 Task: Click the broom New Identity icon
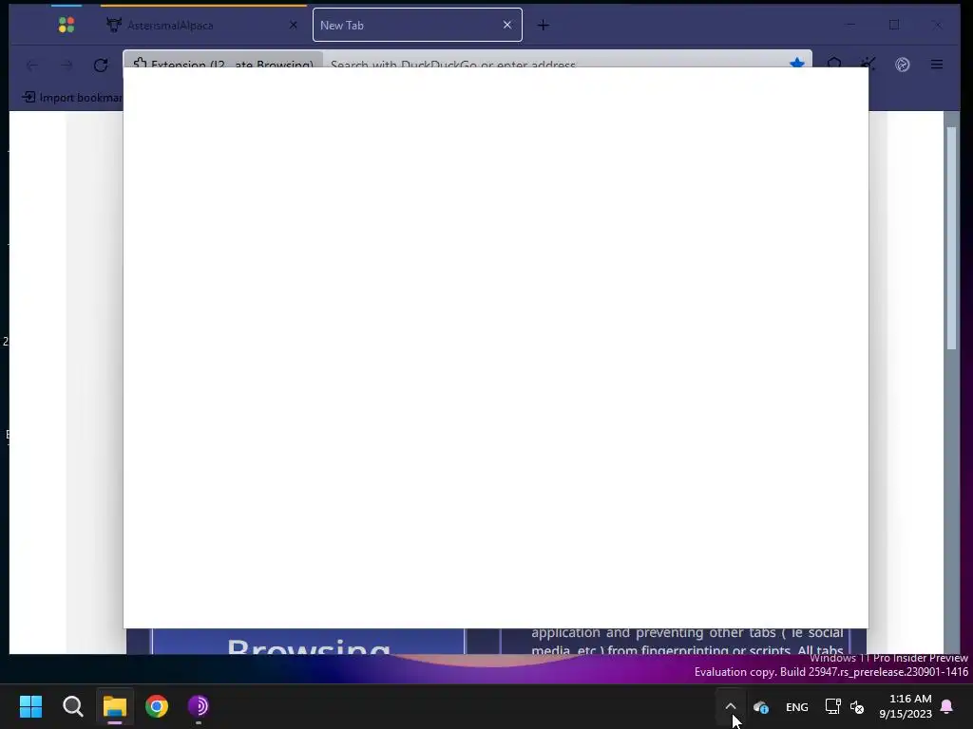(x=868, y=65)
